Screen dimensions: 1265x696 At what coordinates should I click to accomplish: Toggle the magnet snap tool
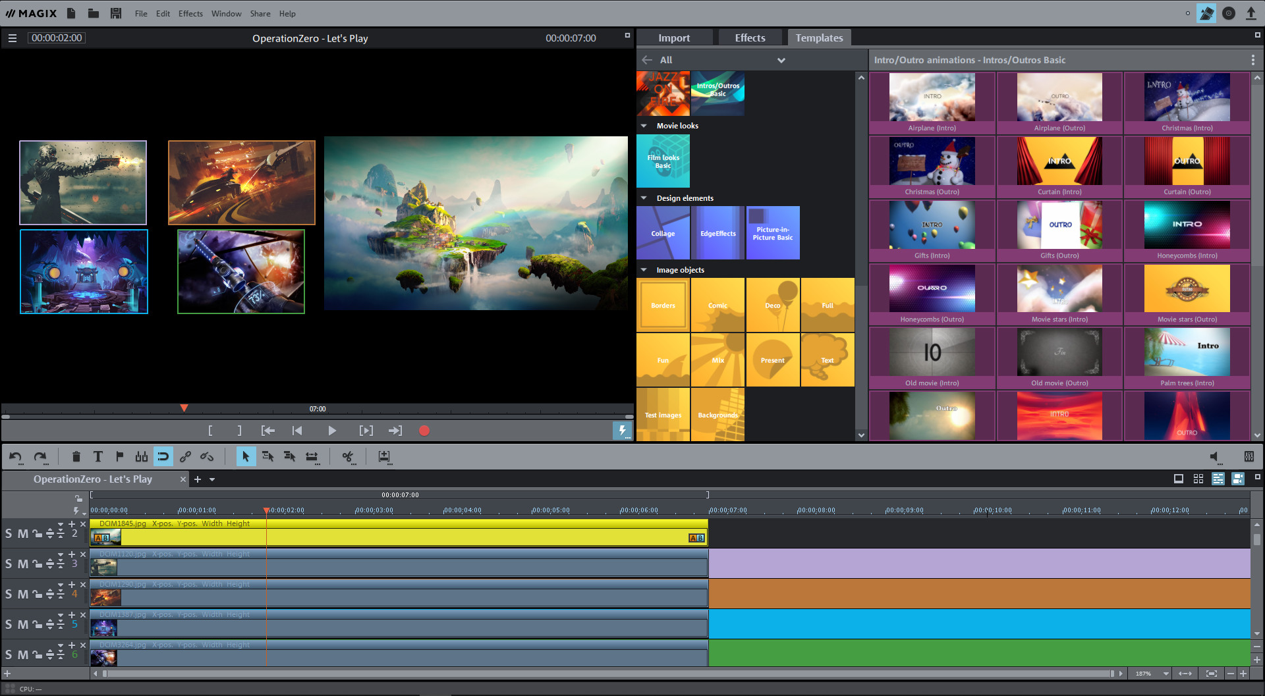pyautogui.click(x=163, y=456)
